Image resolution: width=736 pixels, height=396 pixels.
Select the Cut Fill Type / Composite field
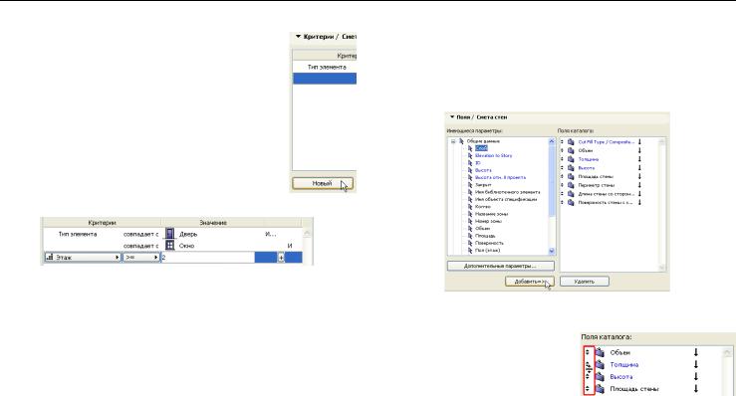(606, 141)
